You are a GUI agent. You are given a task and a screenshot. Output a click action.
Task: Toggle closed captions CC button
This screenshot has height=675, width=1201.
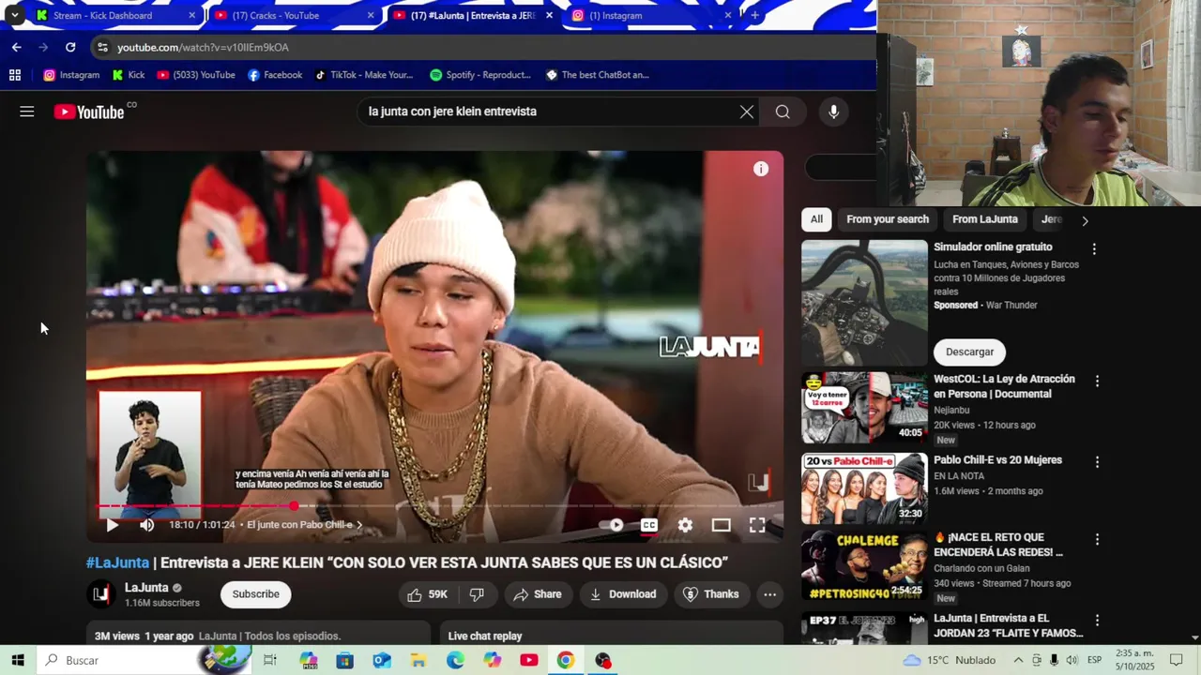(x=649, y=525)
